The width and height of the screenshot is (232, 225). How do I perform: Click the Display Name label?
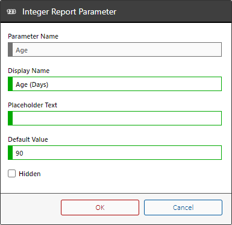(x=29, y=71)
